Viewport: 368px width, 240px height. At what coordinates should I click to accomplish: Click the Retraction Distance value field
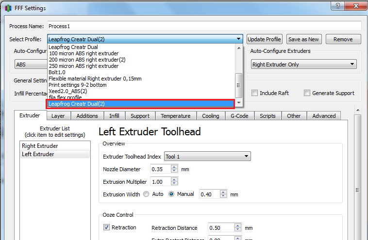pyautogui.click(x=221, y=228)
